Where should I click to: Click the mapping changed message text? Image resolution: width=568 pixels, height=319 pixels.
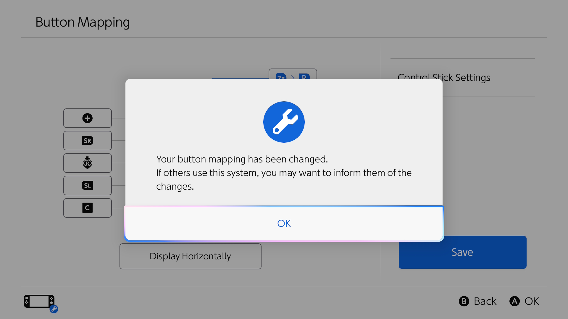pos(284,173)
